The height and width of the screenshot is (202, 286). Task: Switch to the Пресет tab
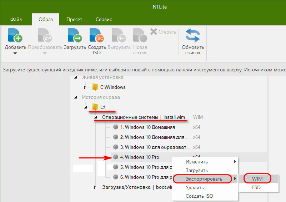point(74,19)
